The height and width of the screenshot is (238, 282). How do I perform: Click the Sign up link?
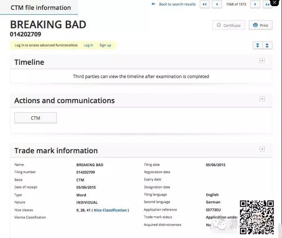click(x=105, y=45)
